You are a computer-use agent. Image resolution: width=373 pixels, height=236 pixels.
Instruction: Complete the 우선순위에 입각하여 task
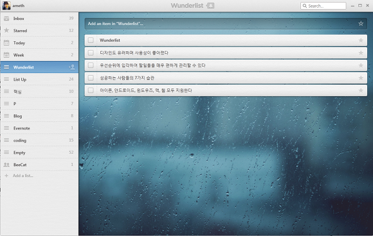tap(91, 65)
